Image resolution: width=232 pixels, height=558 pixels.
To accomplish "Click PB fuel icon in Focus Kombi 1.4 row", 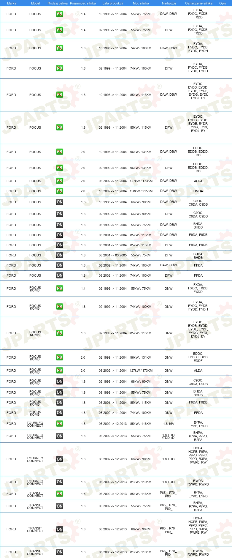I will click(x=60, y=289).
